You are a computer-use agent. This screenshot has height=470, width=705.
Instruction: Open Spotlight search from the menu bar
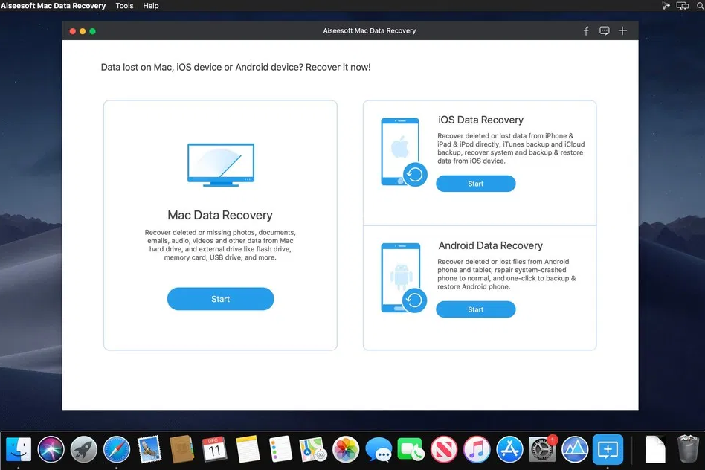(x=700, y=6)
